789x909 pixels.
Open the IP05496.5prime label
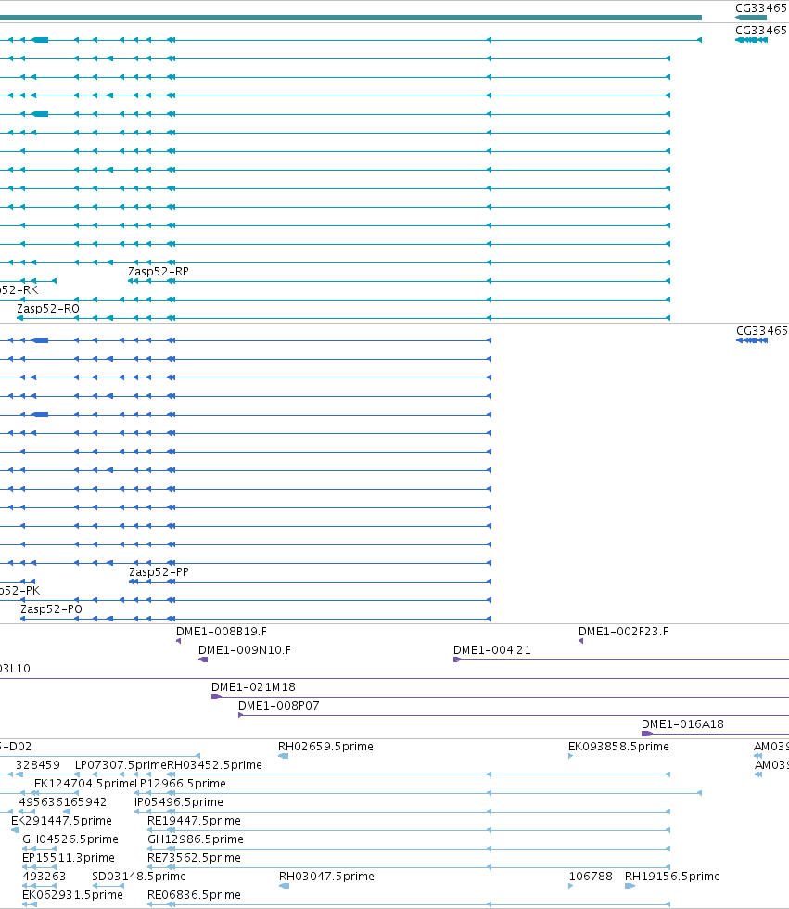point(179,801)
